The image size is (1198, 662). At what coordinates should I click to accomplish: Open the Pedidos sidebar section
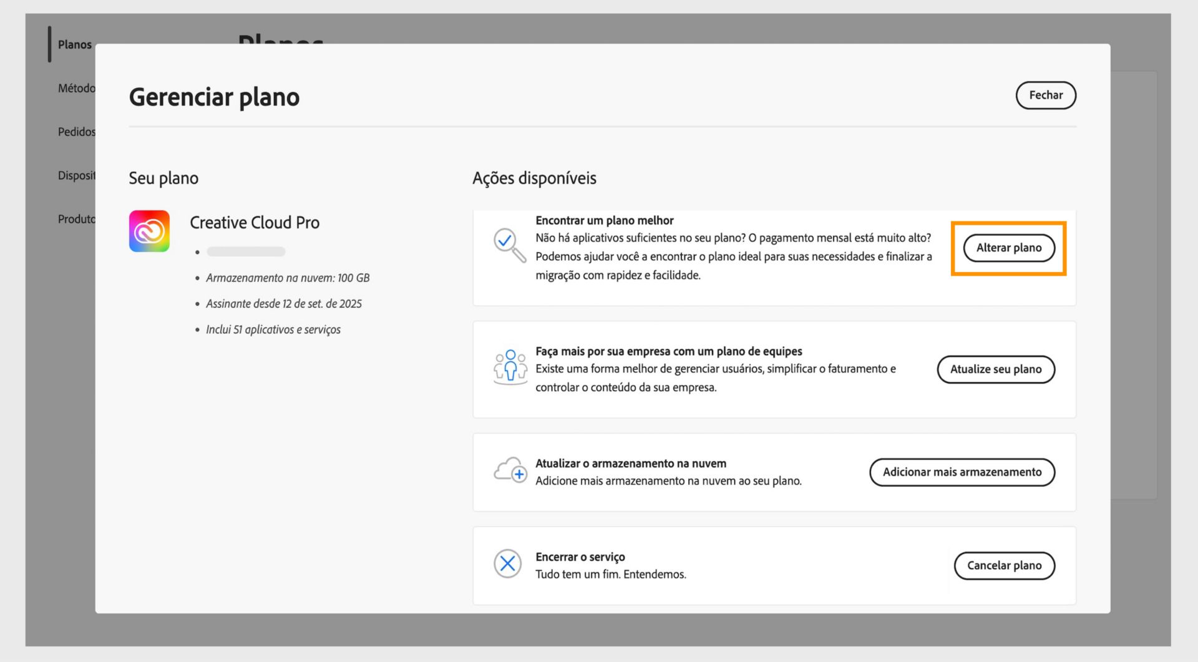[x=76, y=132]
